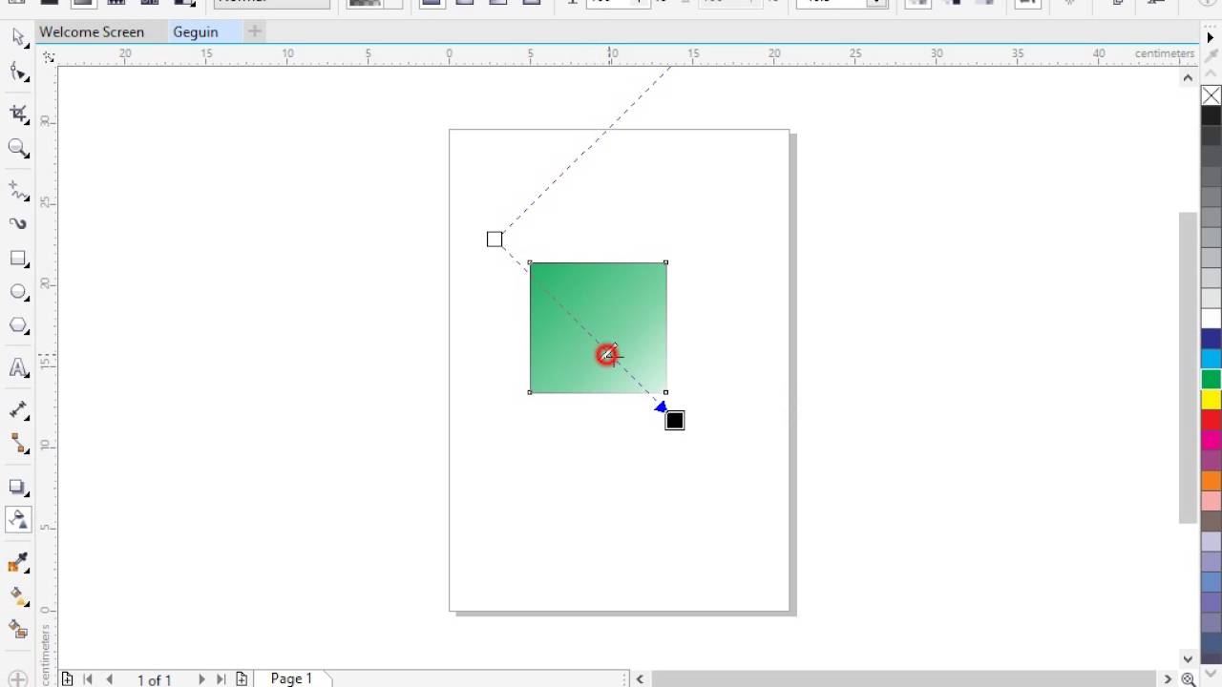Add a page after current page
Viewport: 1222px width, 687px height.
coord(242,679)
